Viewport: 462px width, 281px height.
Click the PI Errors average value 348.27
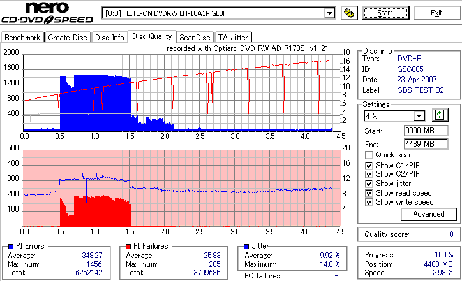click(x=92, y=256)
